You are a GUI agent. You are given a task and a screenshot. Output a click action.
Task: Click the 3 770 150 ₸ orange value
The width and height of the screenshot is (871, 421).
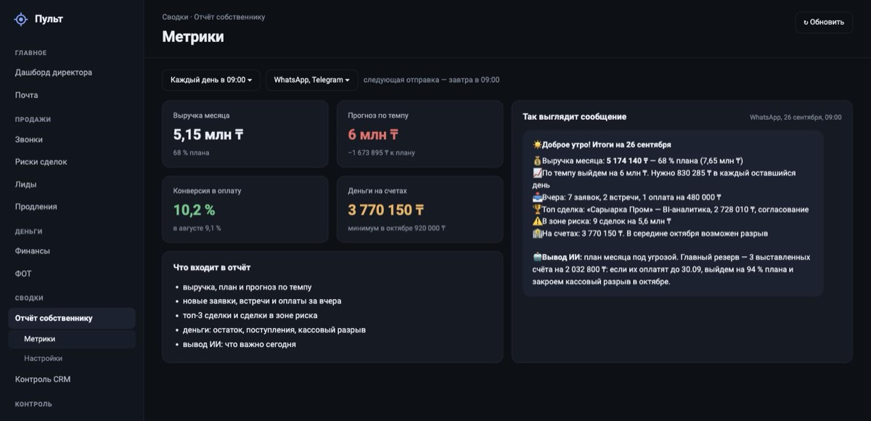coord(386,210)
